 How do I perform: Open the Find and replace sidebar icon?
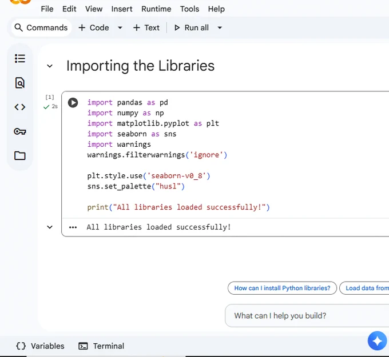pyautogui.click(x=20, y=83)
